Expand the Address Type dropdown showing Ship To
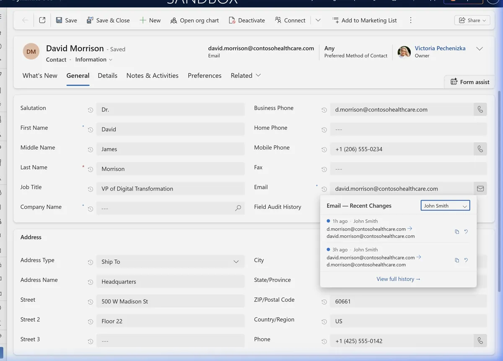Image resolution: width=503 pixels, height=361 pixels. (236, 261)
